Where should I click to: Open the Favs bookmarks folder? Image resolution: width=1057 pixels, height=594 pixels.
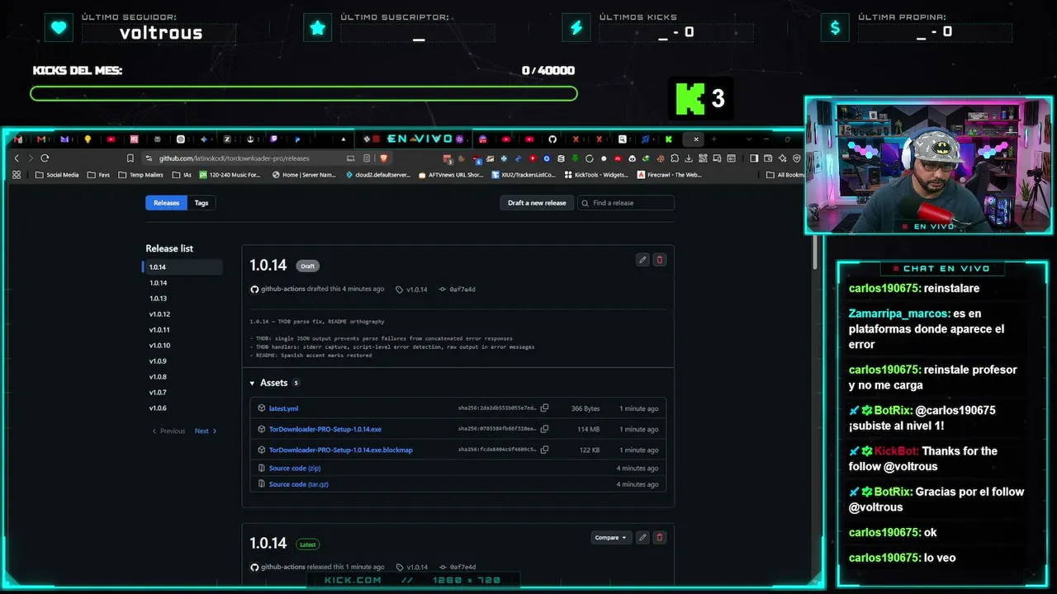(x=99, y=175)
